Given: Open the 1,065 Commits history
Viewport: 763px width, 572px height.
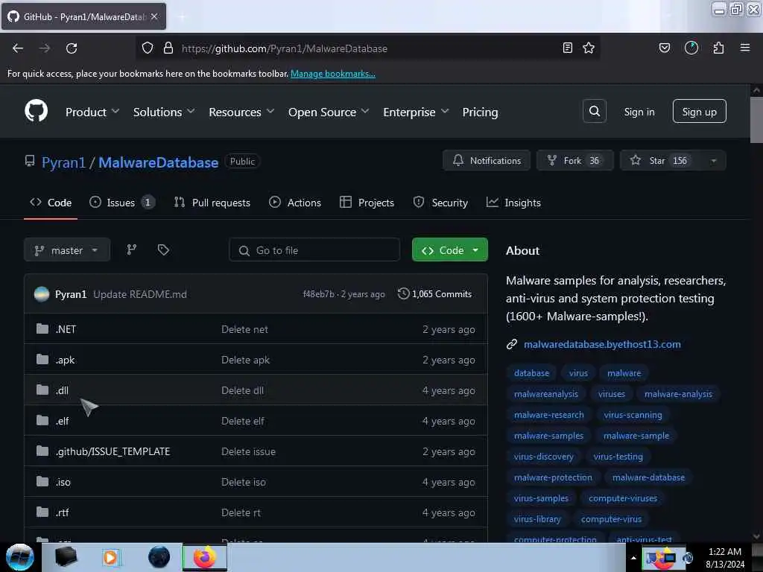Looking at the screenshot, I should point(434,293).
